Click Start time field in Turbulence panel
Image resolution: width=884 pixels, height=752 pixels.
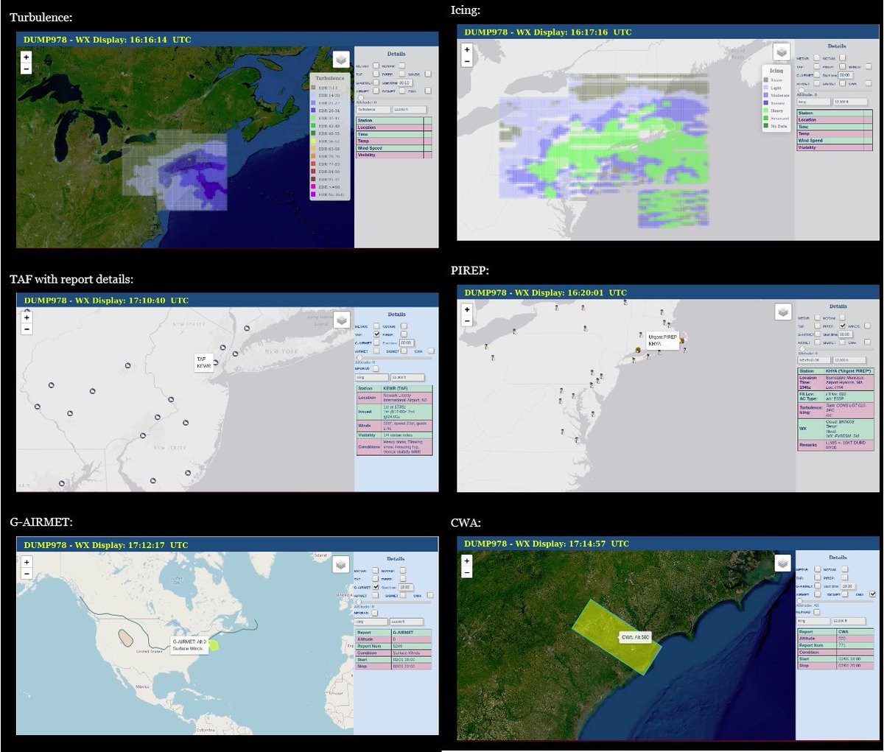(405, 83)
